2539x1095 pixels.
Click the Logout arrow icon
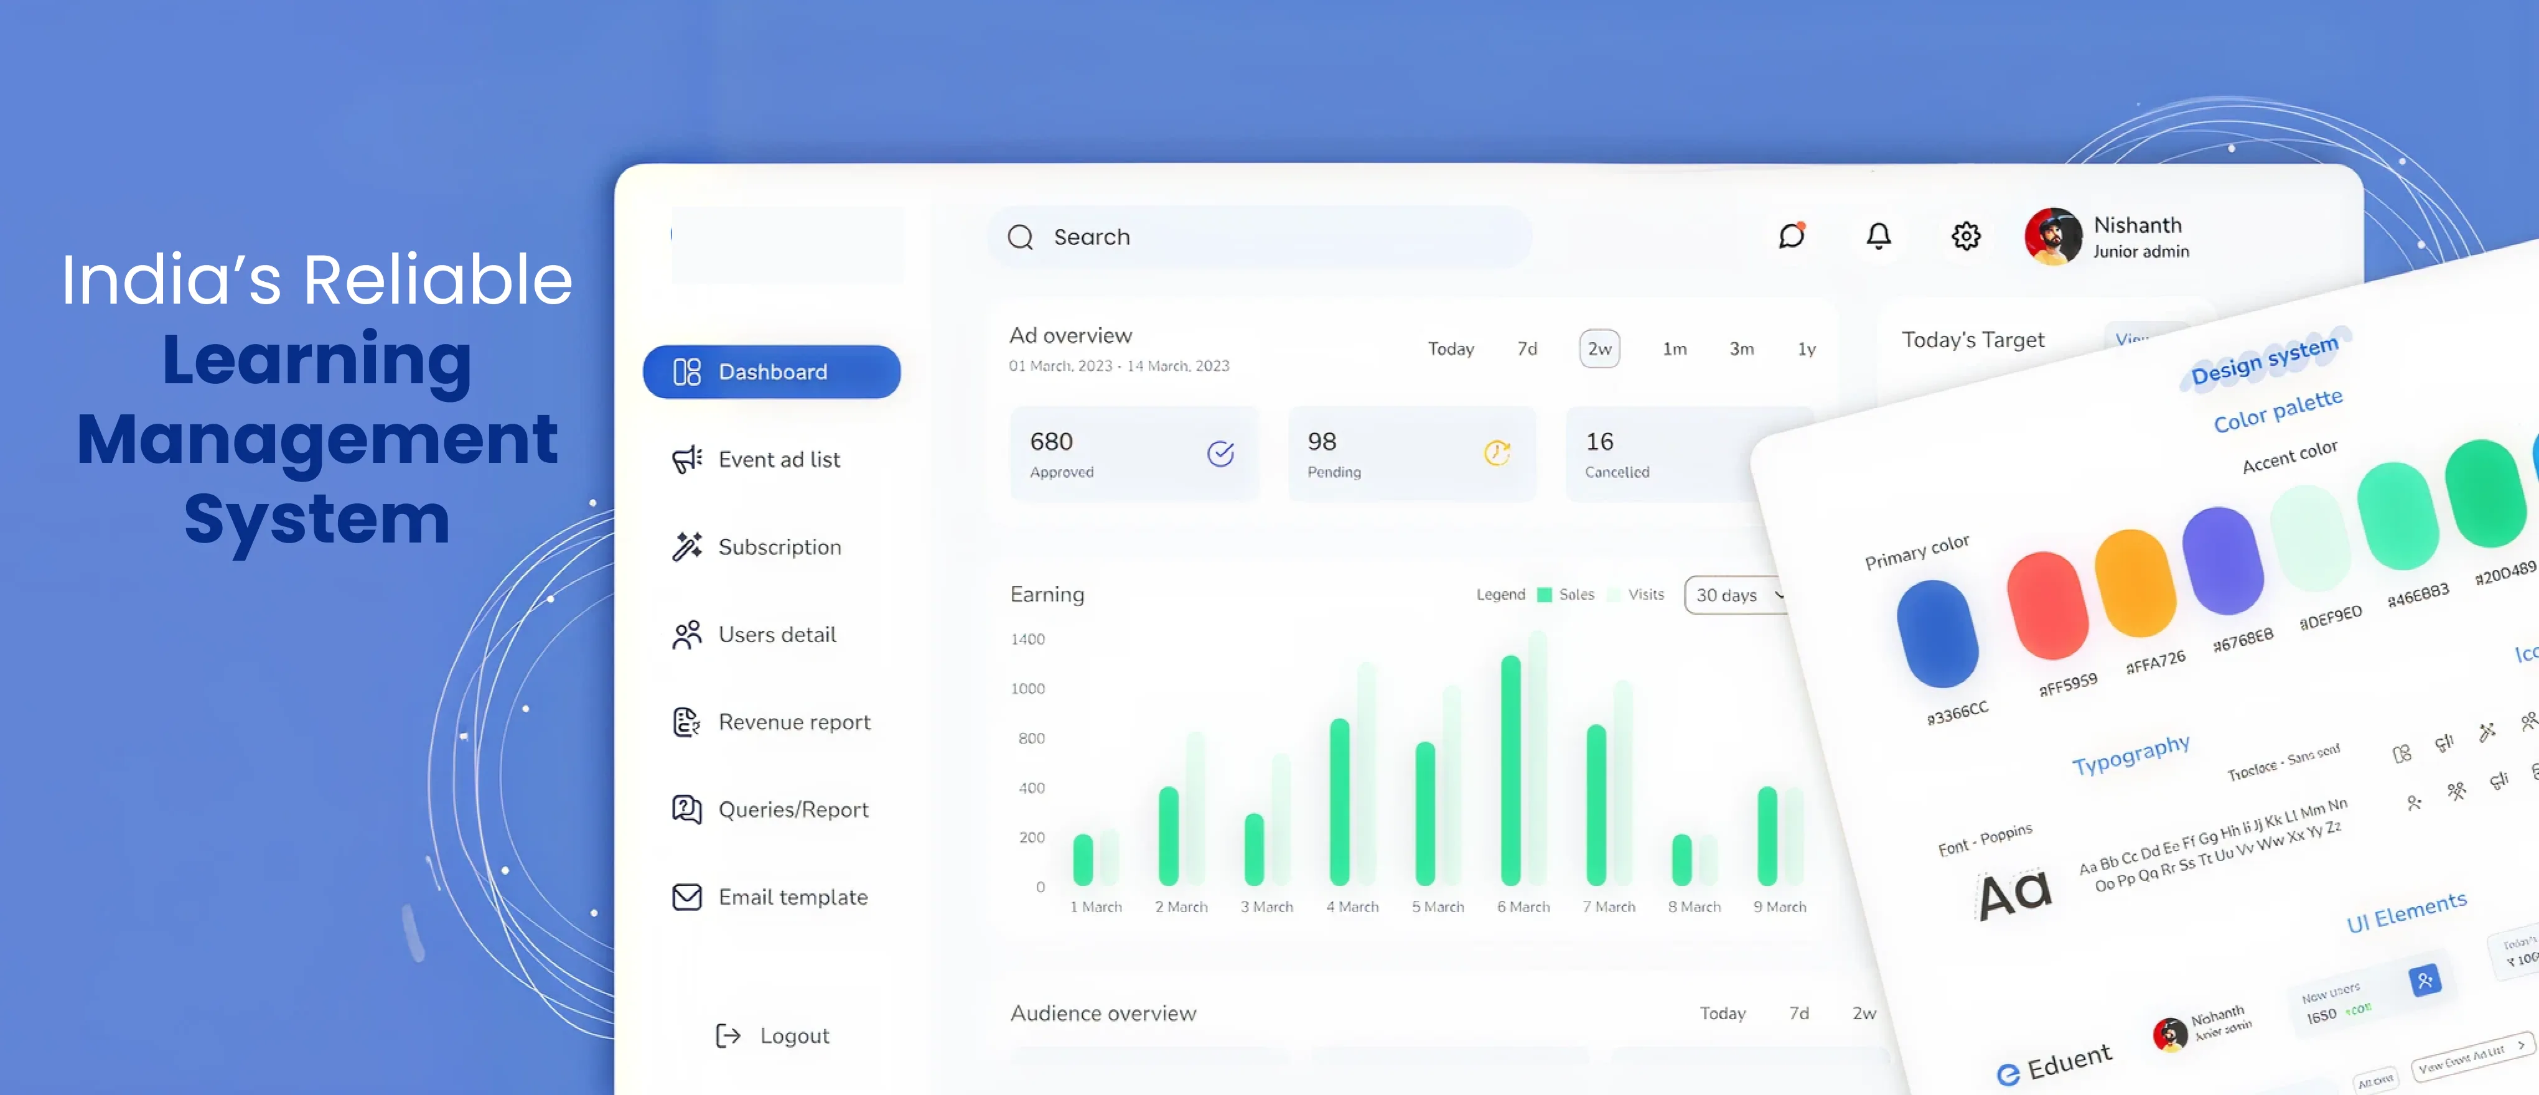point(728,1036)
